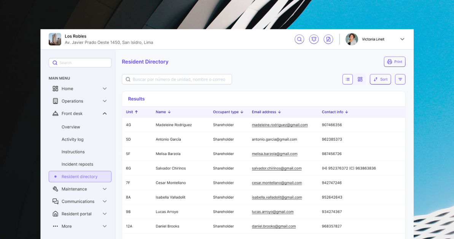Click the Communications chat icon

(x=55, y=201)
